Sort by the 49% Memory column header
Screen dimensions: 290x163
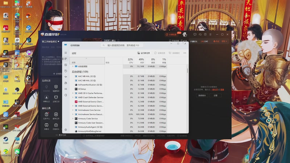(x=140, y=60)
